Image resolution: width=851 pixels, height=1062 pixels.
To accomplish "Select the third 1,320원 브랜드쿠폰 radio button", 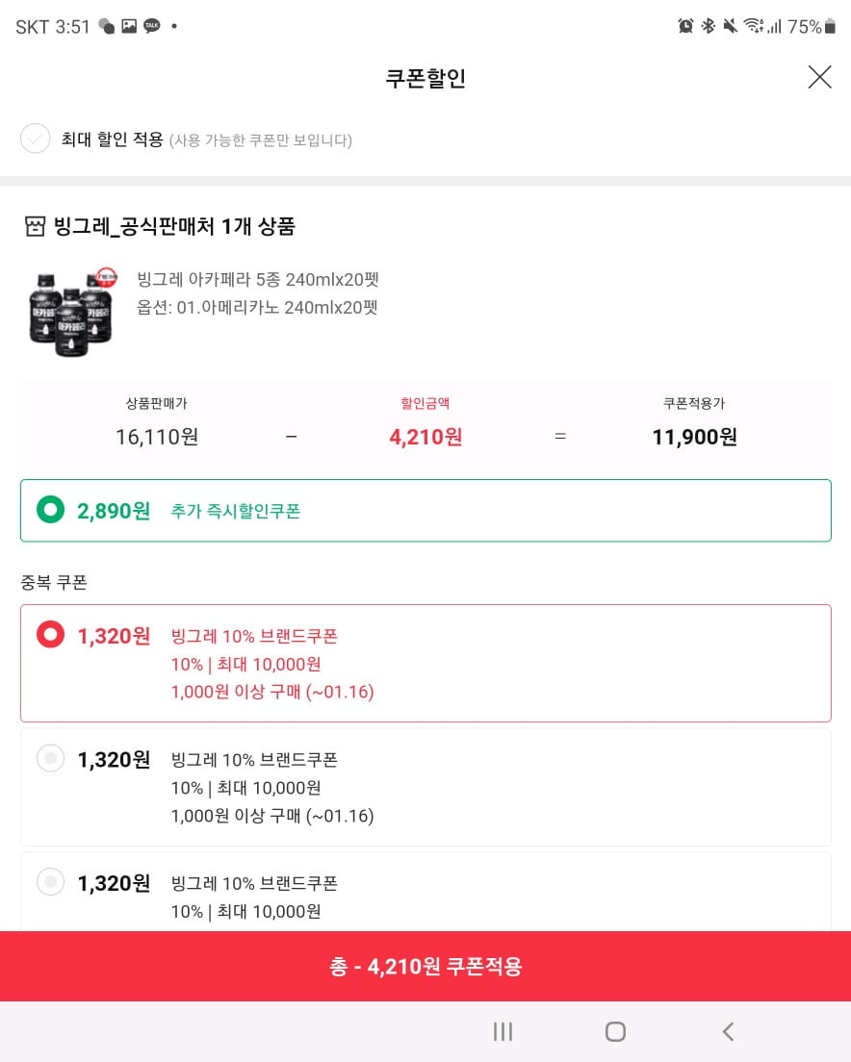I will point(50,882).
